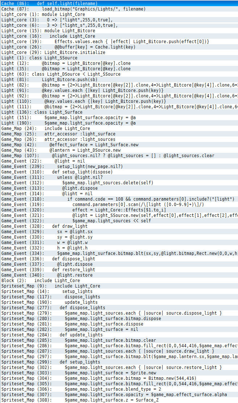The image size is (238, 403).
Task: Click the Light (111) @bitmap hash row
Action: [x=119, y=107]
